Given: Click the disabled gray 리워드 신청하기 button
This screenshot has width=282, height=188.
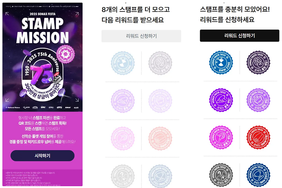Looking at the screenshot, I should click(141, 36).
